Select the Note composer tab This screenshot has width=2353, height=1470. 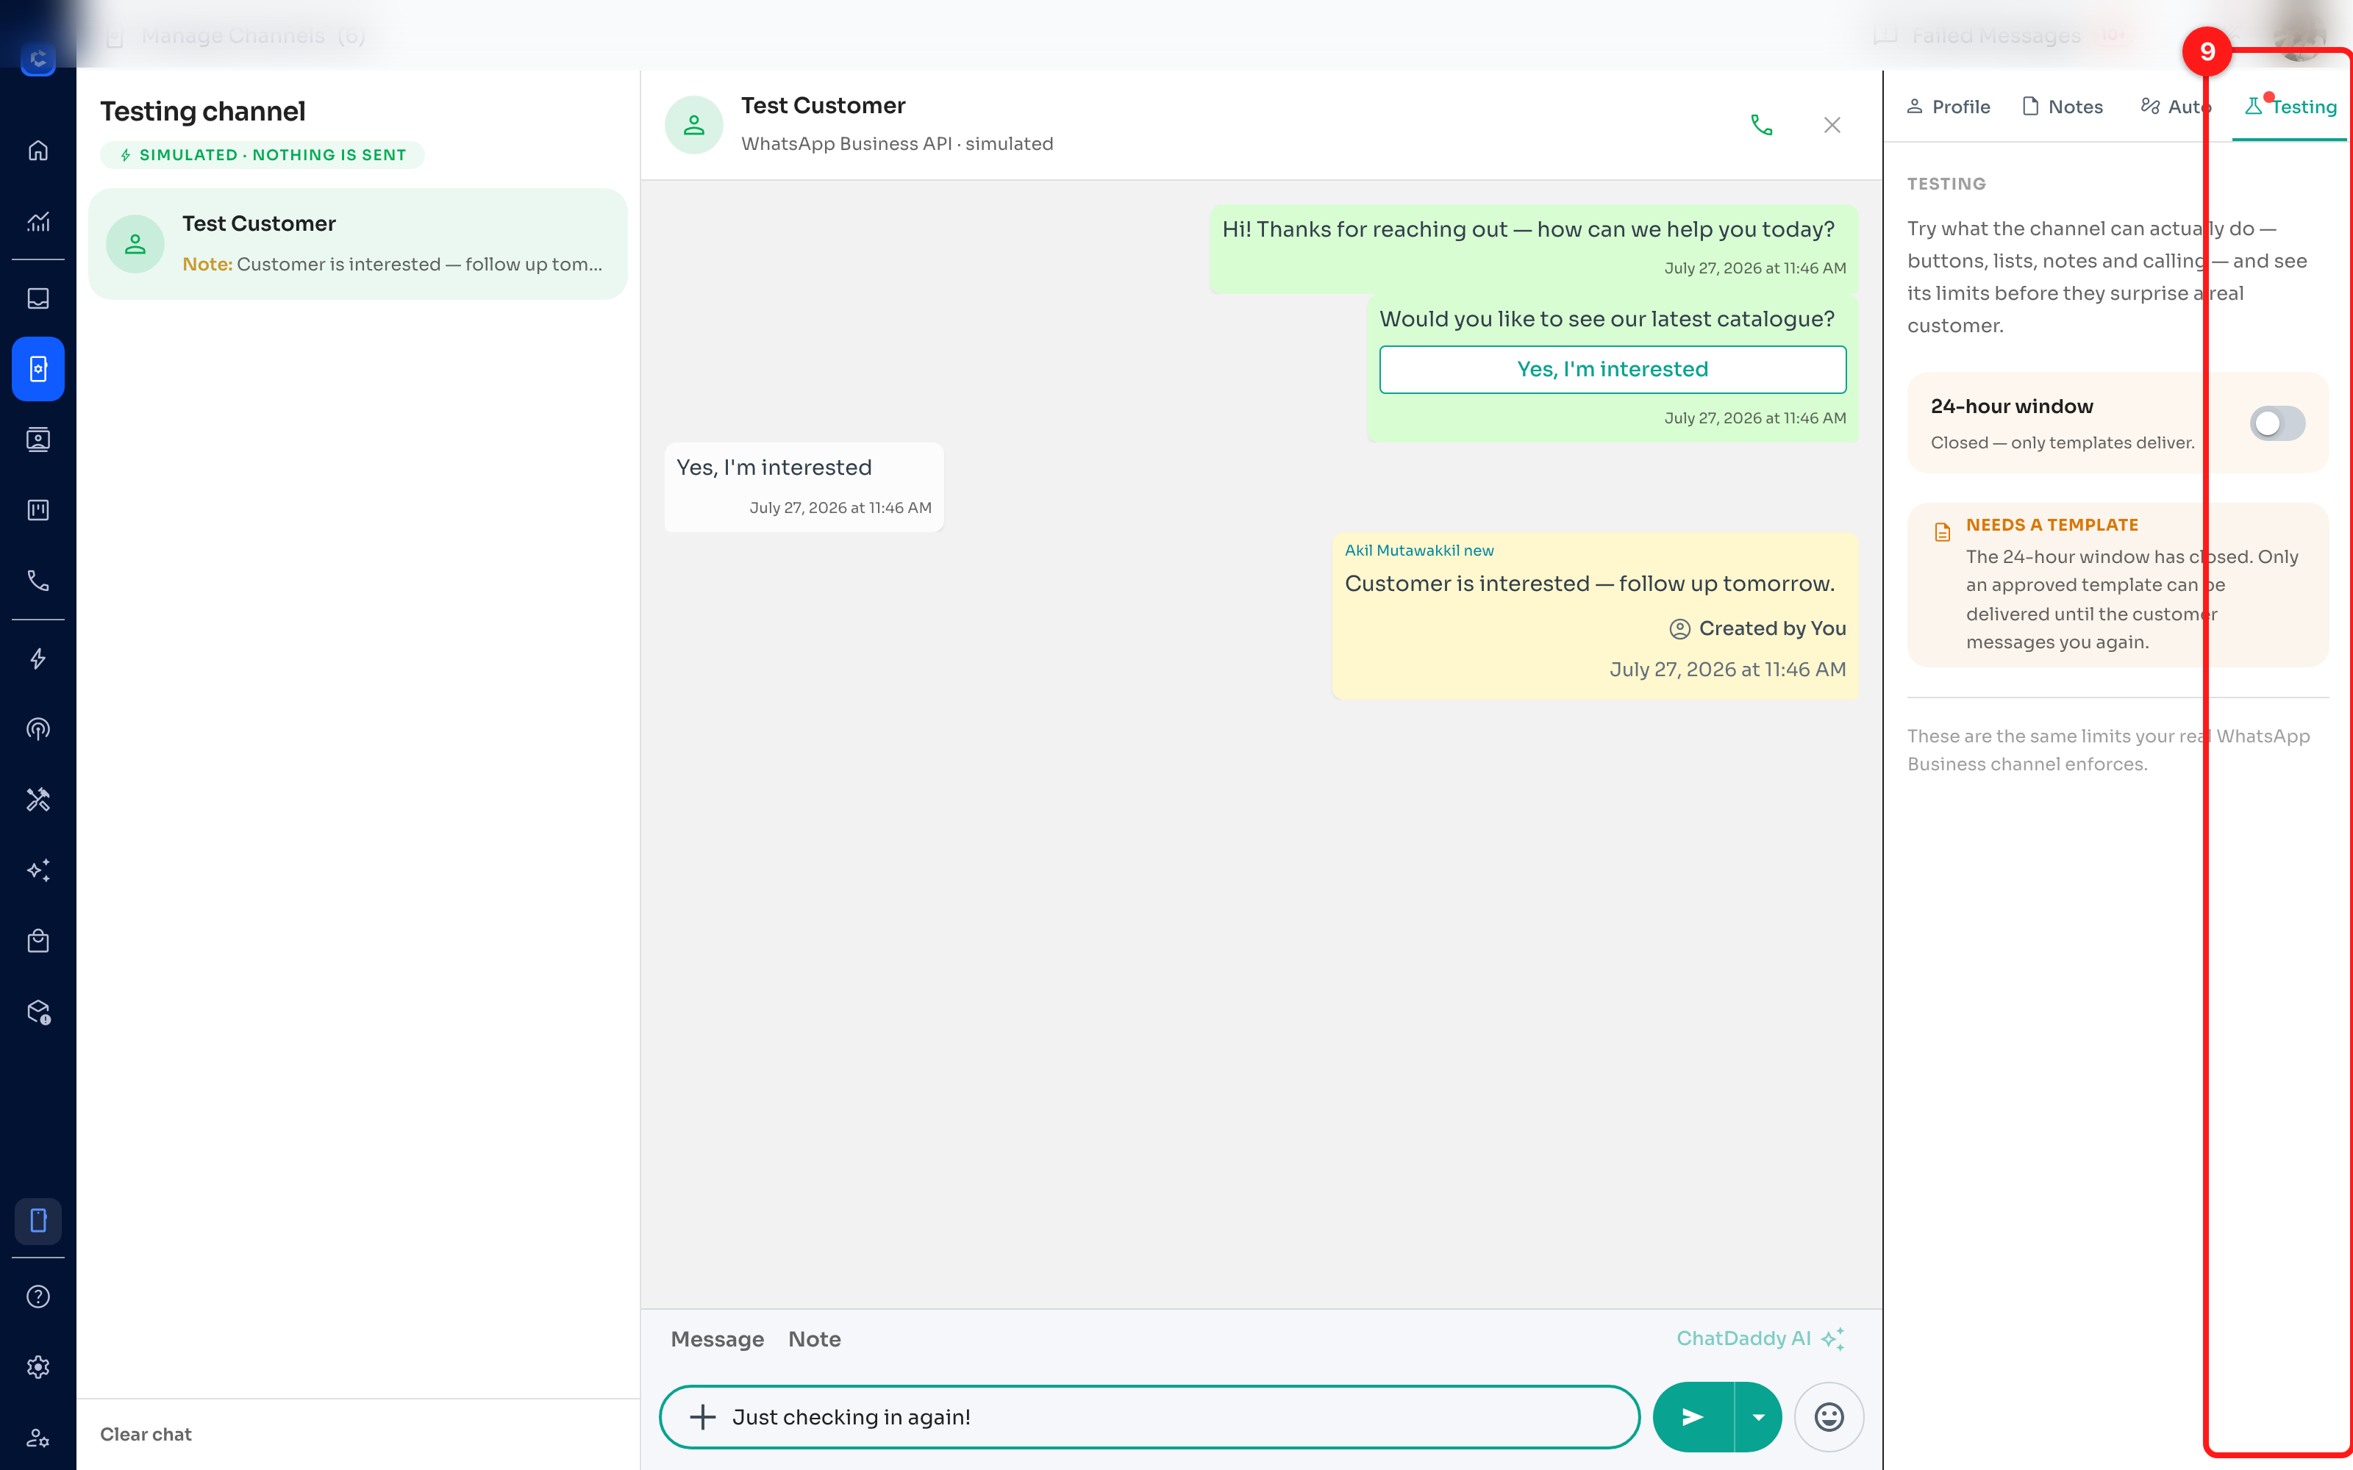click(x=815, y=1338)
